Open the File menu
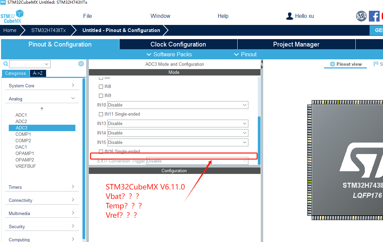 87,16
